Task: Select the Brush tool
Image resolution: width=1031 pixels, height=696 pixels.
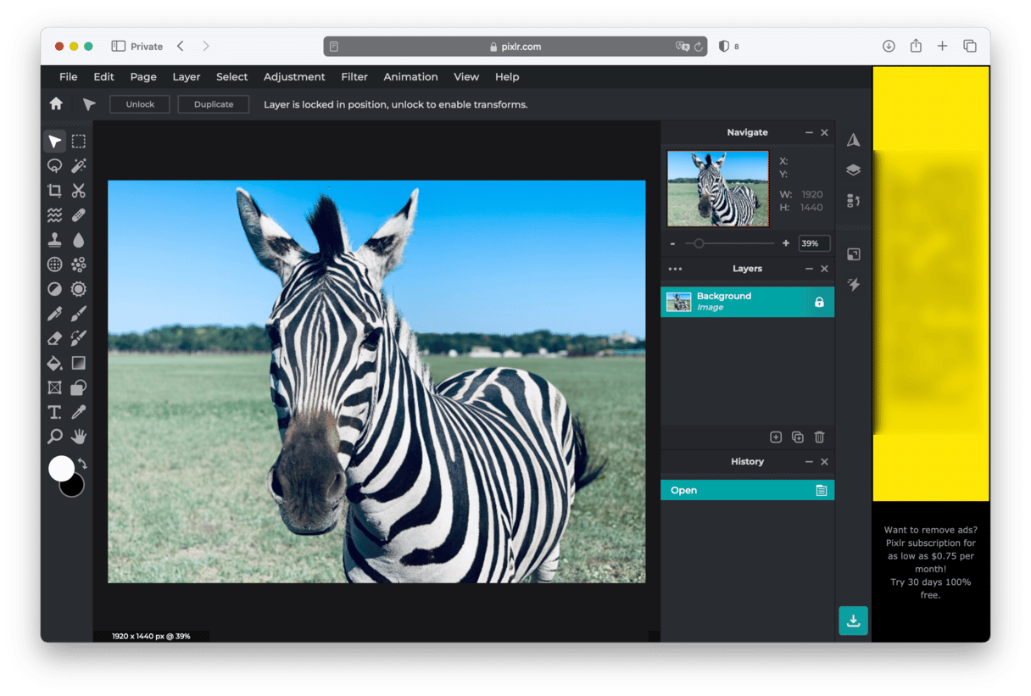Action: pyautogui.click(x=79, y=314)
